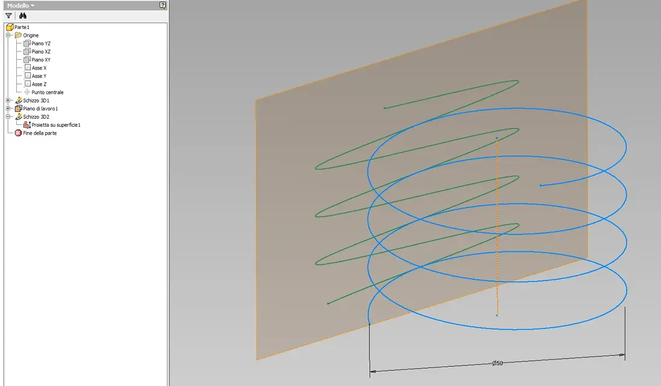Select Schizzo 3D2 in the tree
Viewport: 661px width, 386px height.
(36, 117)
